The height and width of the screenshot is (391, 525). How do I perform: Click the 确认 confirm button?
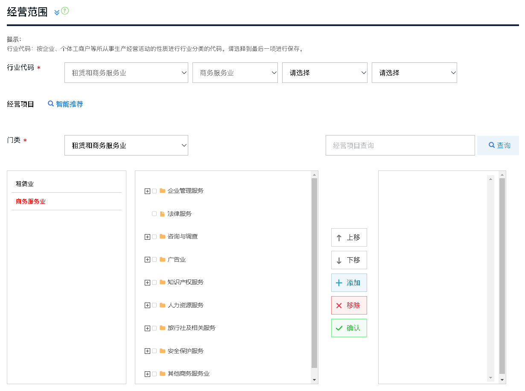click(349, 328)
